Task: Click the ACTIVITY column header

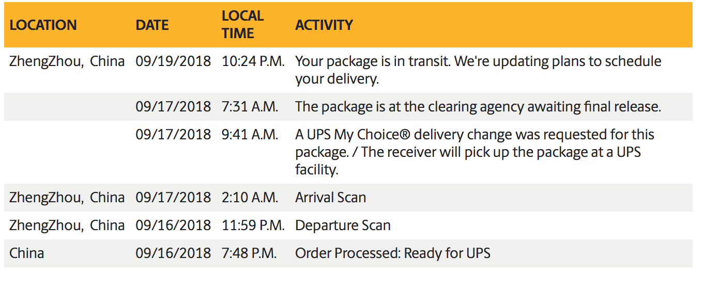Action: coord(324,25)
